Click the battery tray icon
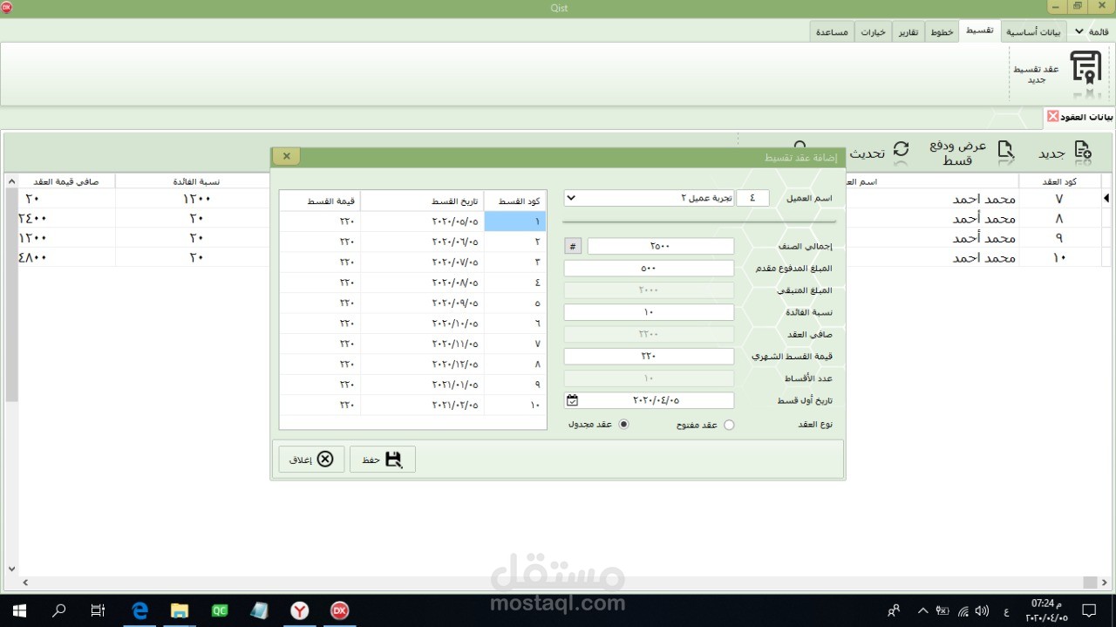 coord(942,610)
